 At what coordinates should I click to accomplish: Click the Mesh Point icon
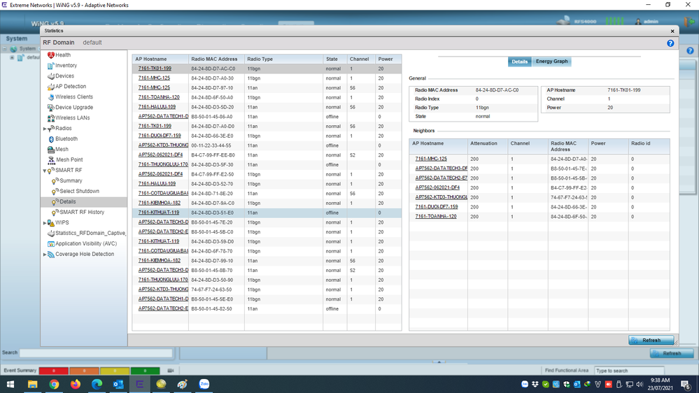point(50,160)
